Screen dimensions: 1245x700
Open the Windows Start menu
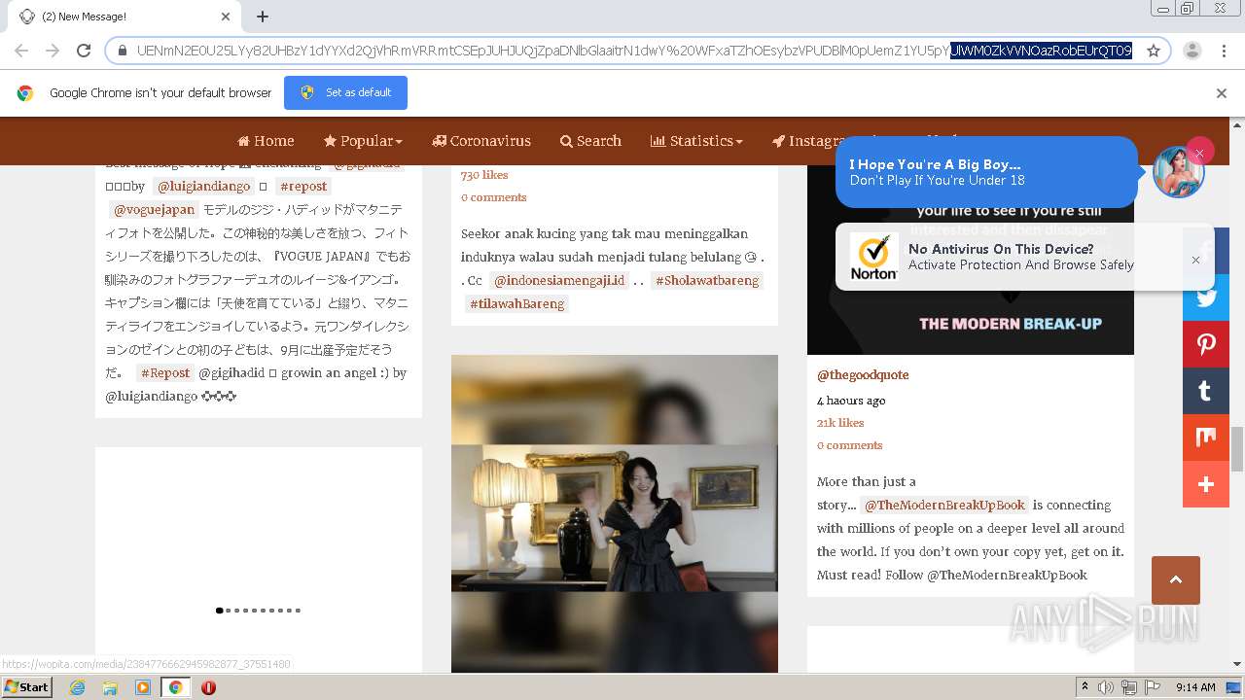pos(26,687)
